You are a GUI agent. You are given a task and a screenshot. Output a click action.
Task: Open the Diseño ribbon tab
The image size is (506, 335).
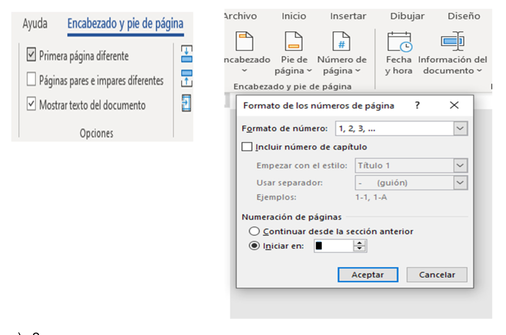coord(464,16)
